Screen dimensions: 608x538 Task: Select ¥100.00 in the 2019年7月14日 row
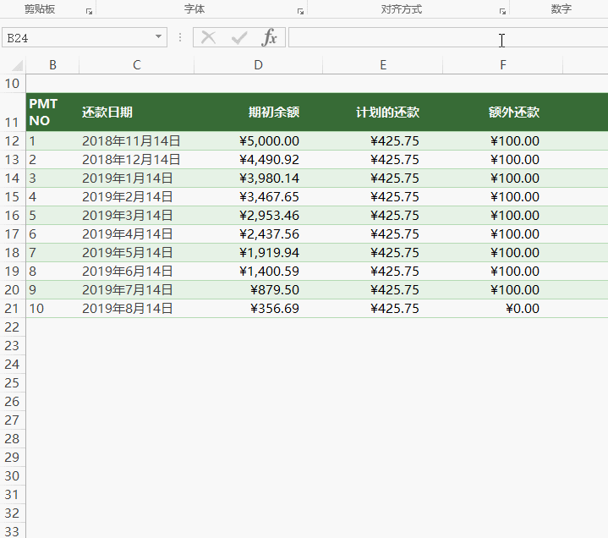tap(503, 290)
